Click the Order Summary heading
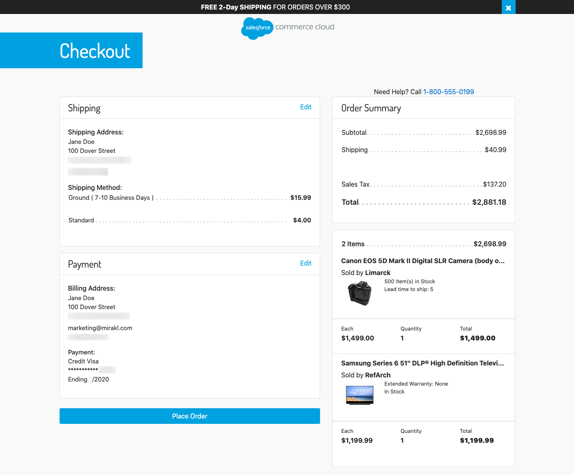 click(x=371, y=108)
